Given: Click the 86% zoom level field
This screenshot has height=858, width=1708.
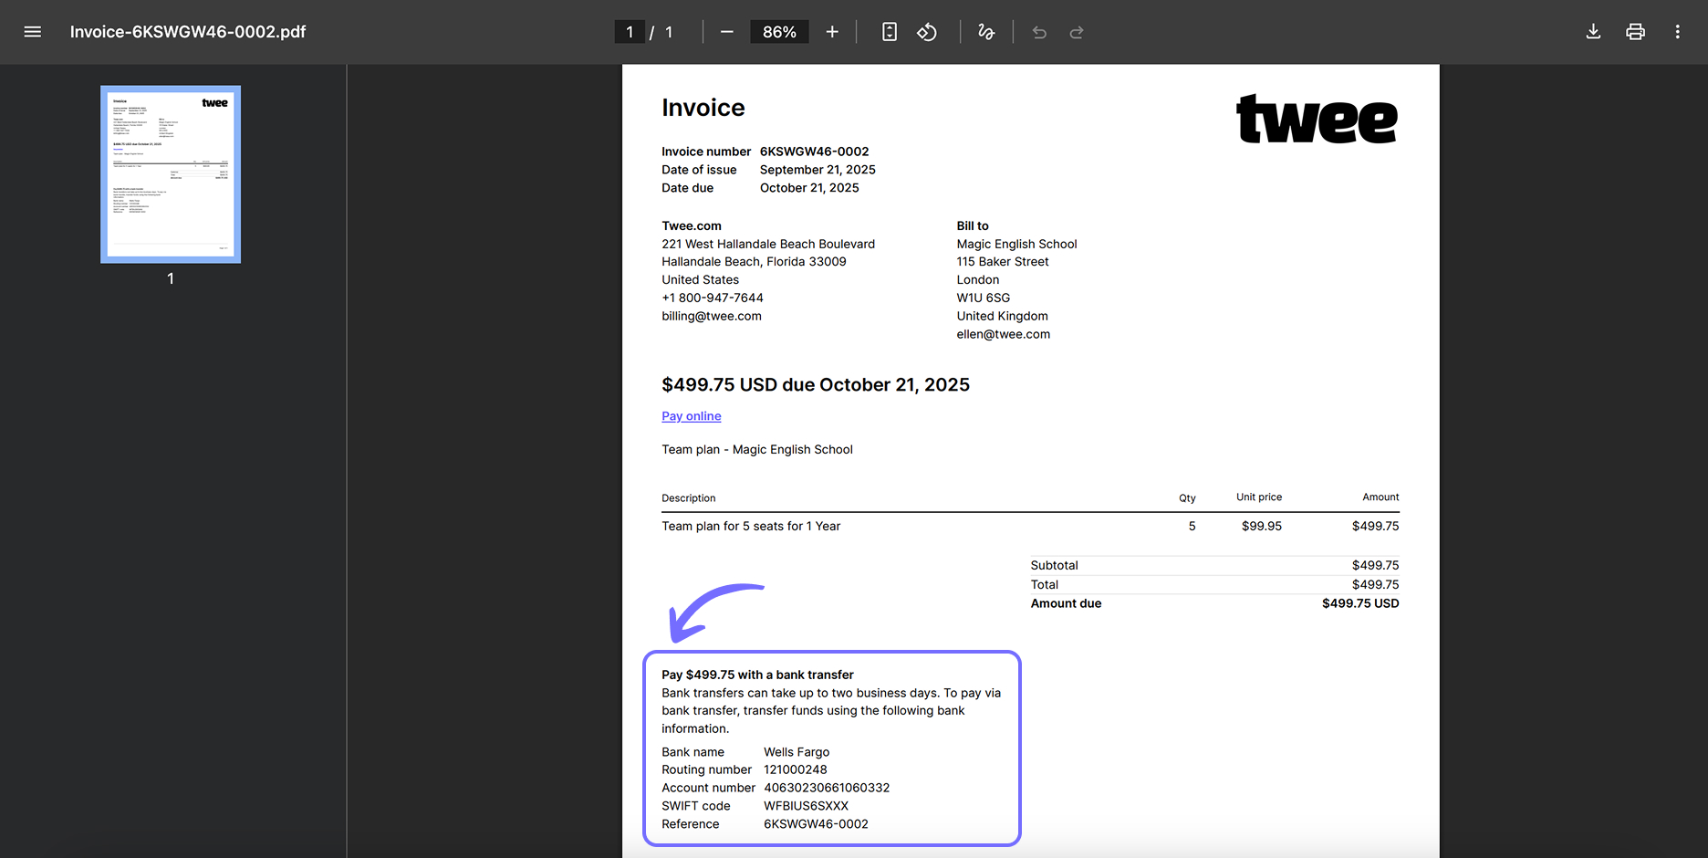Looking at the screenshot, I should tap(779, 32).
